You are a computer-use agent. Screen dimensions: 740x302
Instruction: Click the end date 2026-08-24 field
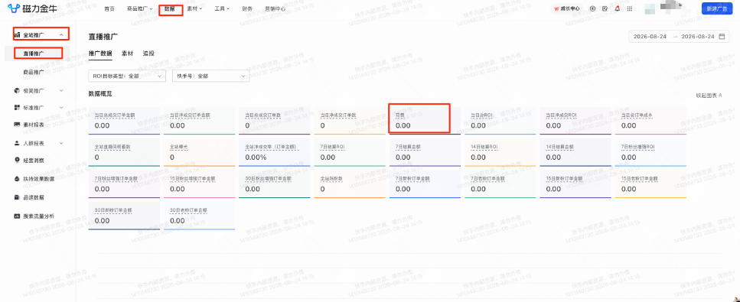tap(698, 37)
